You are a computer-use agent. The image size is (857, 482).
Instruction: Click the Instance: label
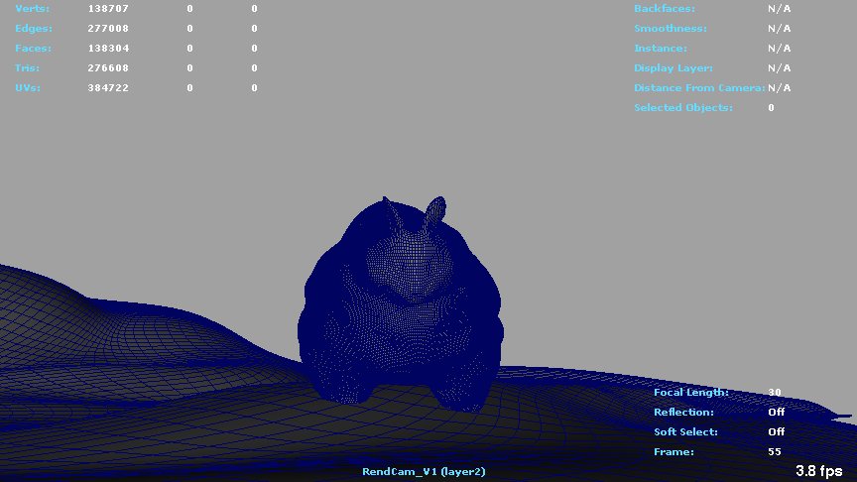[661, 48]
